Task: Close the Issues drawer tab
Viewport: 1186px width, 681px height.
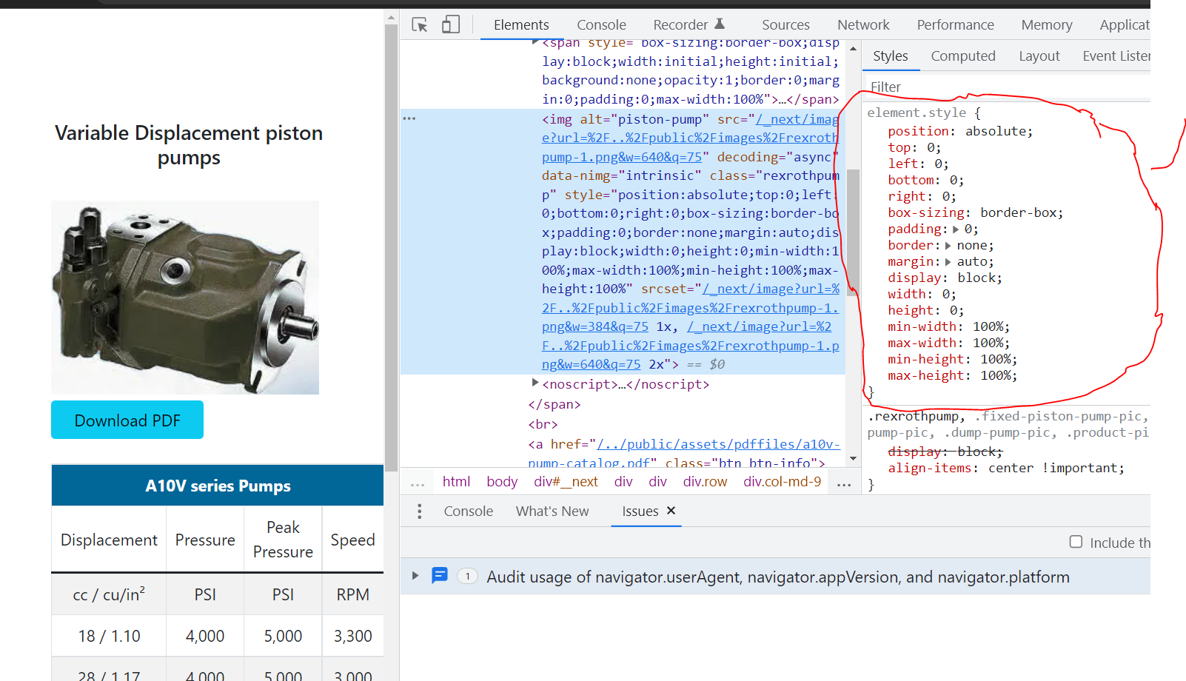Action: 671,511
